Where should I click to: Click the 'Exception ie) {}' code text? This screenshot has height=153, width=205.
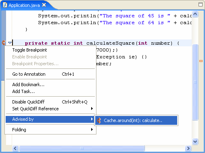(121, 57)
